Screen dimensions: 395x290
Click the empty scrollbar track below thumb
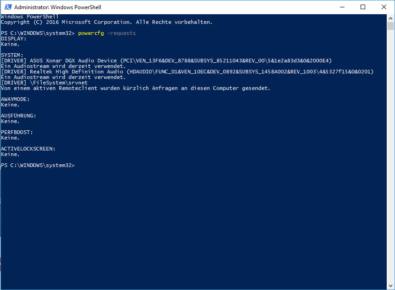pos(390,156)
